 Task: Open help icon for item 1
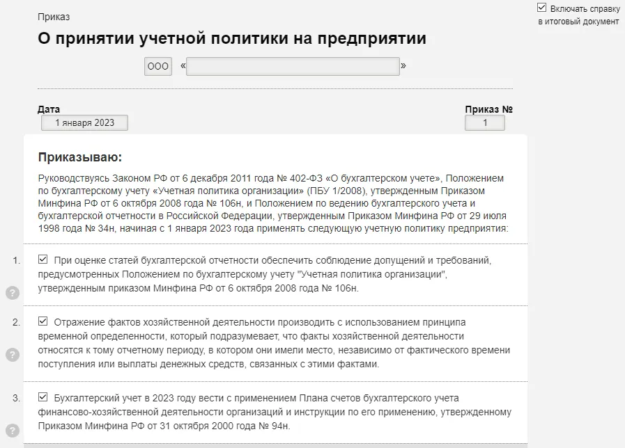coord(13,293)
